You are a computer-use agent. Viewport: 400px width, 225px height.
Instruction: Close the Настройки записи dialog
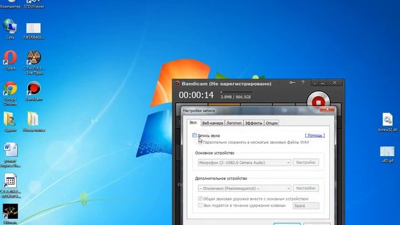coord(327,109)
